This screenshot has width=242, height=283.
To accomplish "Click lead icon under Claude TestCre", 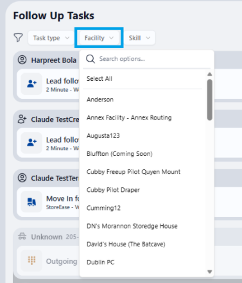I will point(31,142).
